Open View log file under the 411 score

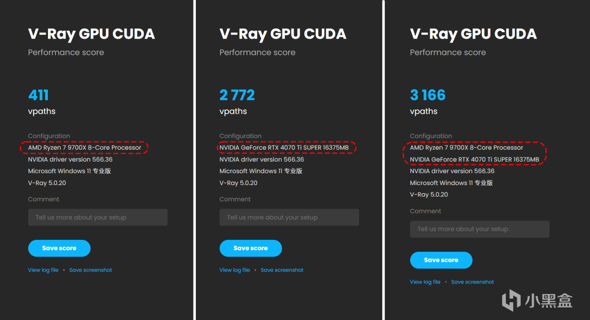pyautogui.click(x=43, y=270)
